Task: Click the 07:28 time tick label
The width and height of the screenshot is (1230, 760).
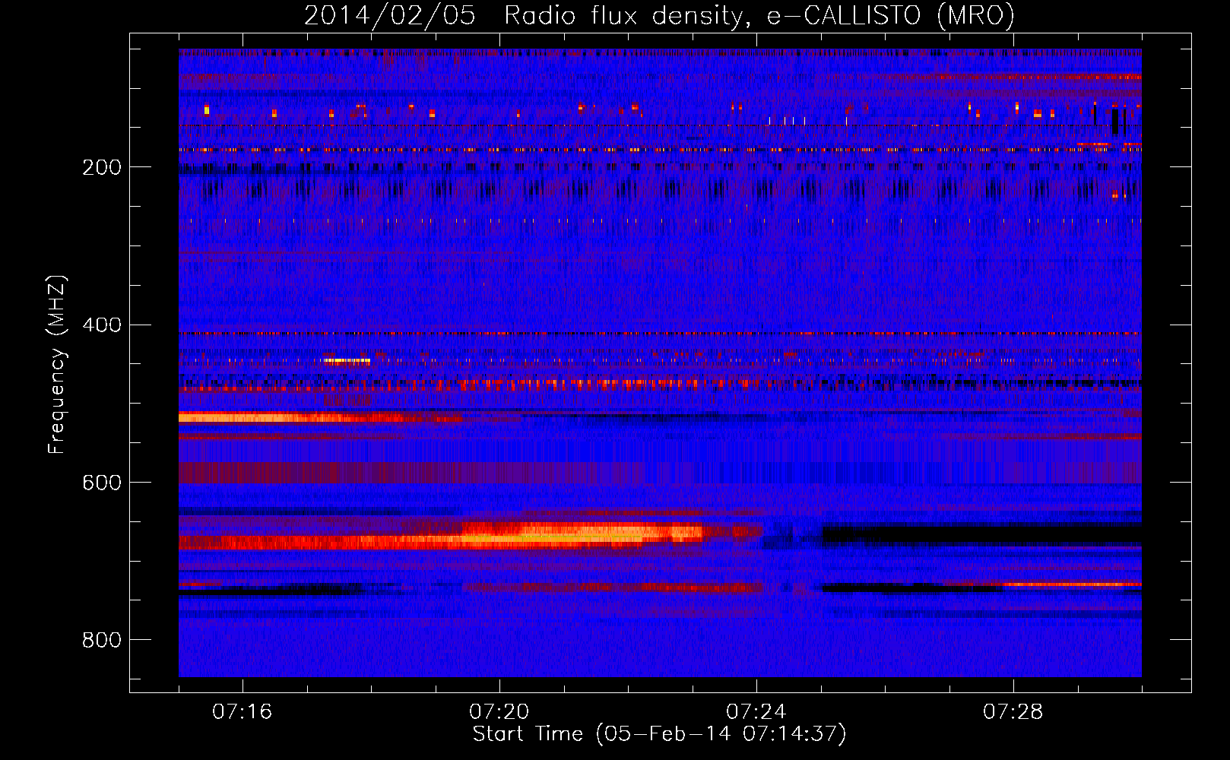Action: (1013, 712)
